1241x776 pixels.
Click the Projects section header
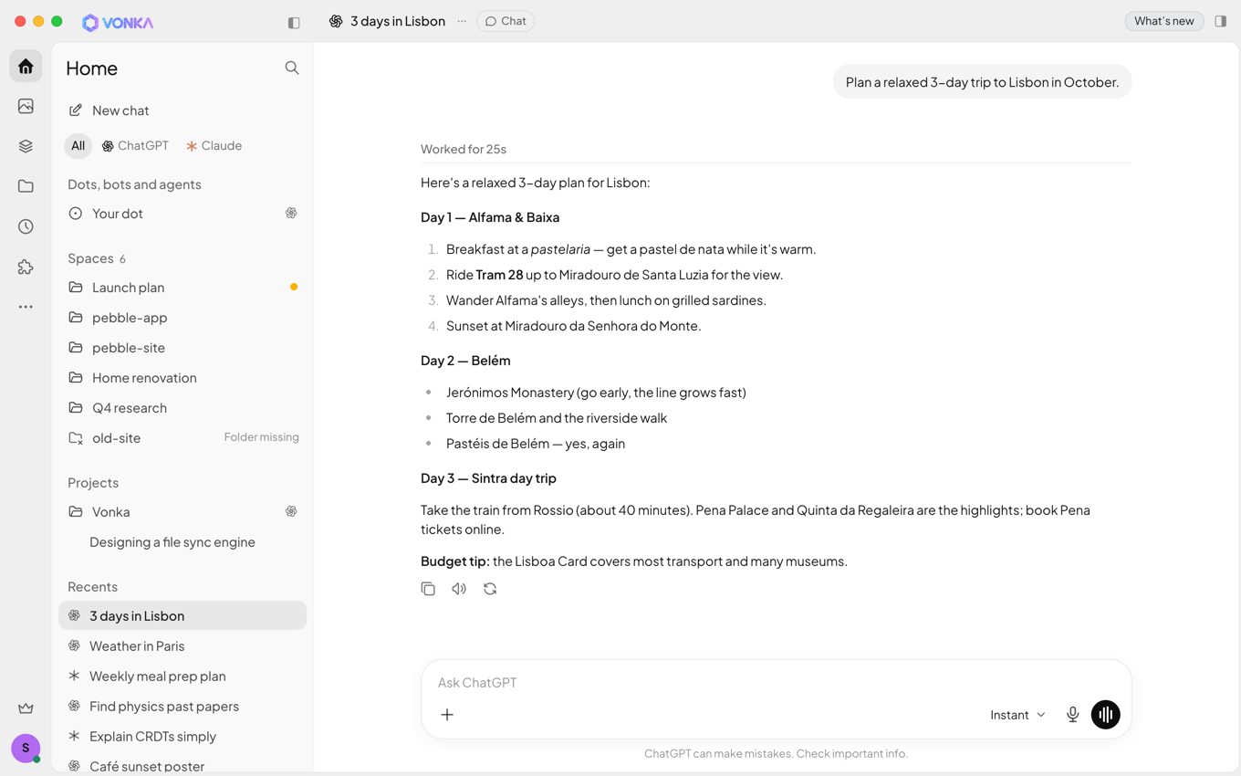(x=93, y=483)
